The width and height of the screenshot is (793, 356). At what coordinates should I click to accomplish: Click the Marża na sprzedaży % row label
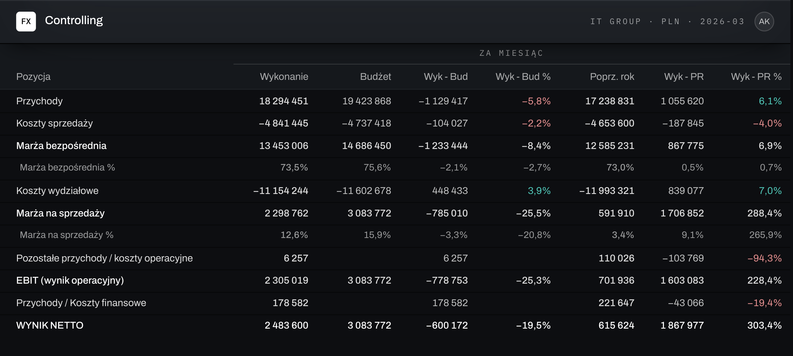(x=67, y=235)
